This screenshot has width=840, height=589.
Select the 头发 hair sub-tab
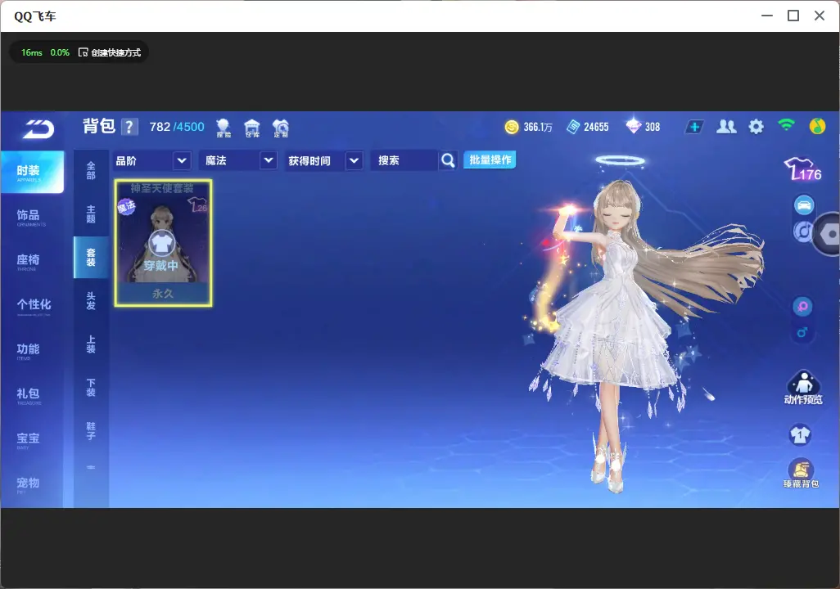click(91, 301)
